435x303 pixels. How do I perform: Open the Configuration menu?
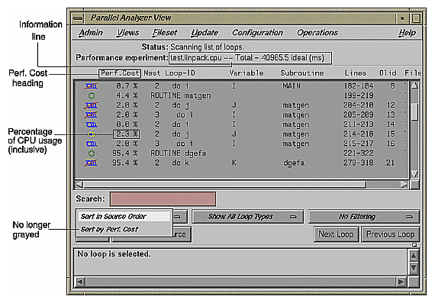(x=257, y=33)
